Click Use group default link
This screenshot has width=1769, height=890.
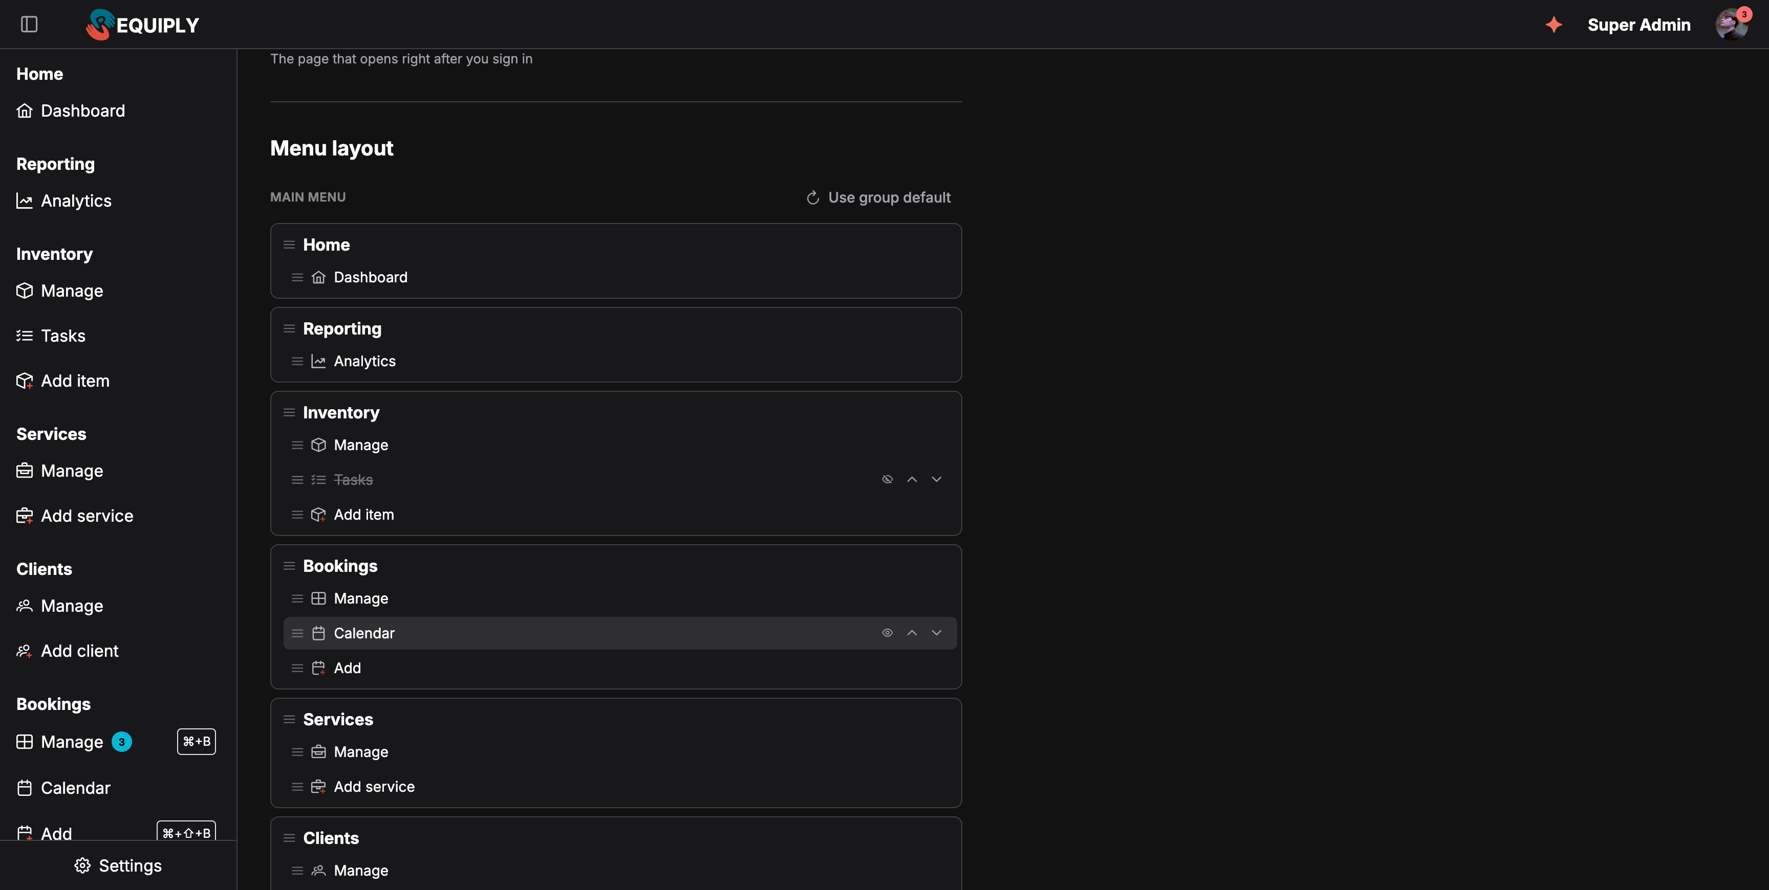[x=889, y=197]
